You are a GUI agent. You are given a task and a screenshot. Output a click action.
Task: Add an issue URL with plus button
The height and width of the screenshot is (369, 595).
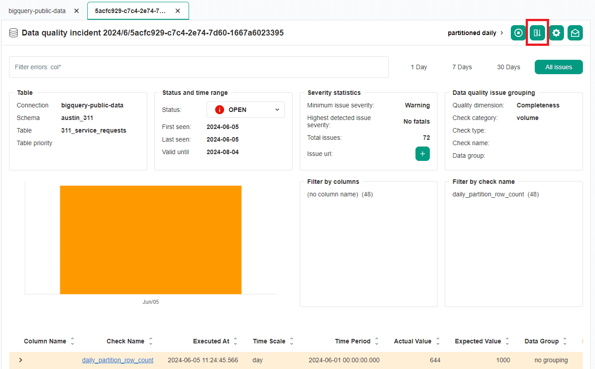click(422, 154)
